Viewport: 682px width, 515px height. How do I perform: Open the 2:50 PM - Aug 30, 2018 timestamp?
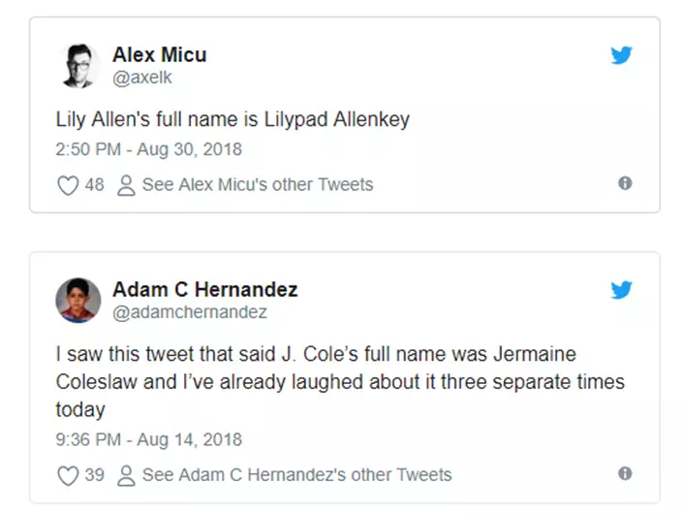tap(149, 149)
